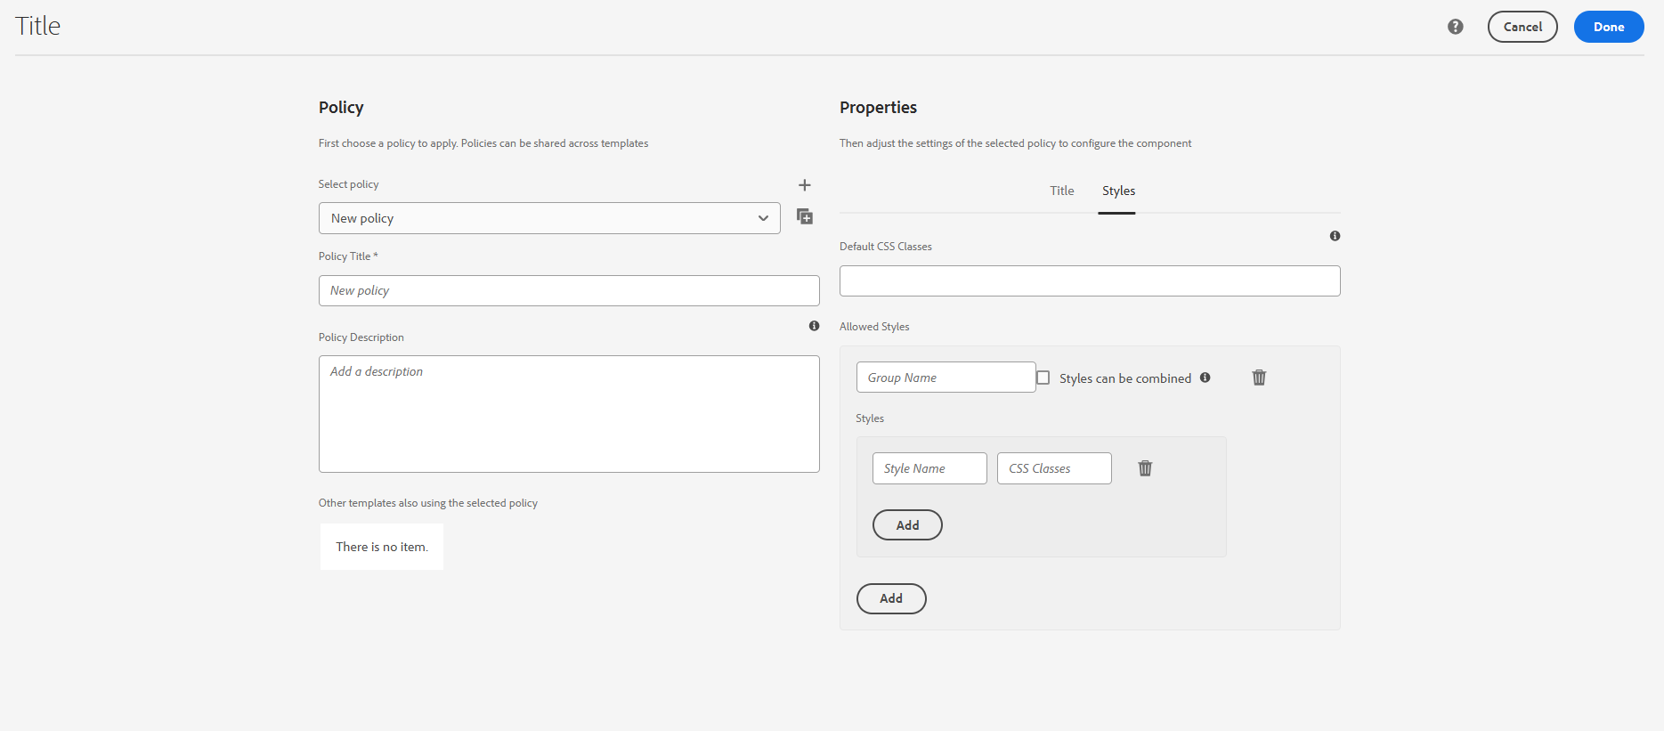Add a new style inside the group
The width and height of the screenshot is (1664, 731).
tap(906, 525)
